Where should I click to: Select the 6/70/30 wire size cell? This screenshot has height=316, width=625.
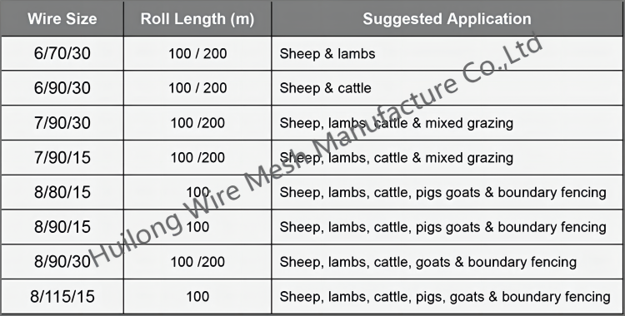coord(62,53)
